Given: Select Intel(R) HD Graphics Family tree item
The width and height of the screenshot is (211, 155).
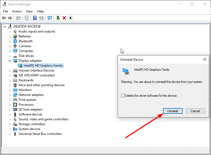Looking at the screenshot, I should [x=41, y=66].
